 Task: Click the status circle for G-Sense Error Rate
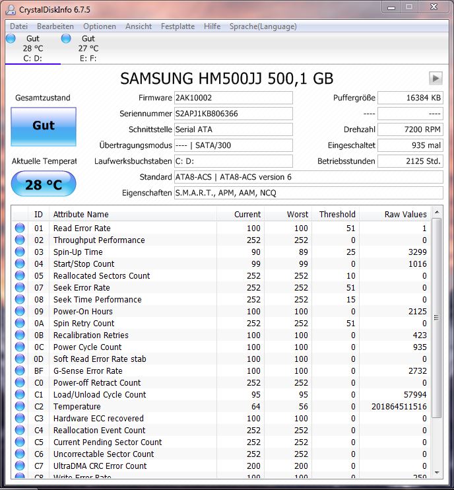coord(20,370)
